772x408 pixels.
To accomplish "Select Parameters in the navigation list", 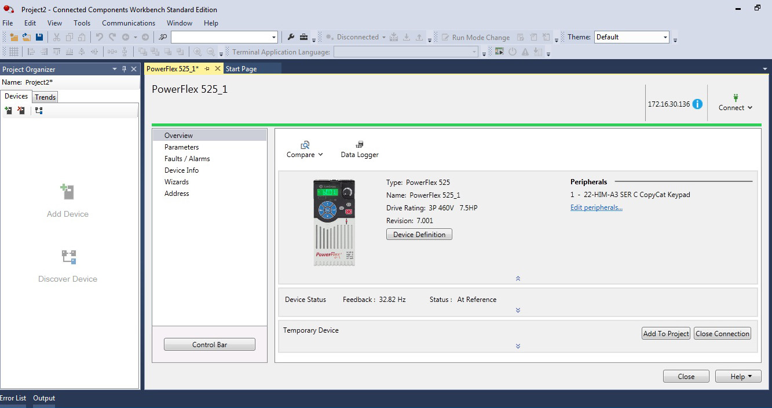I will (x=210, y=147).
